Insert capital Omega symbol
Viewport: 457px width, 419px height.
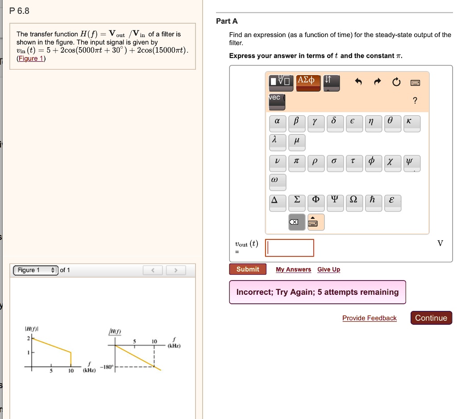coord(354,203)
